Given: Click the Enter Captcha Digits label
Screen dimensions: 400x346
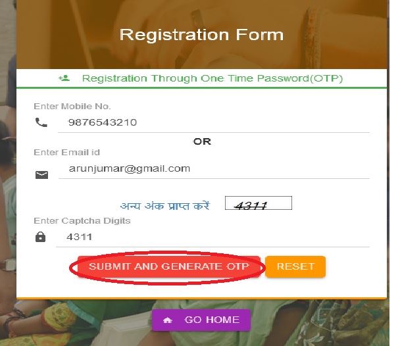Looking at the screenshot, I should [x=82, y=221].
